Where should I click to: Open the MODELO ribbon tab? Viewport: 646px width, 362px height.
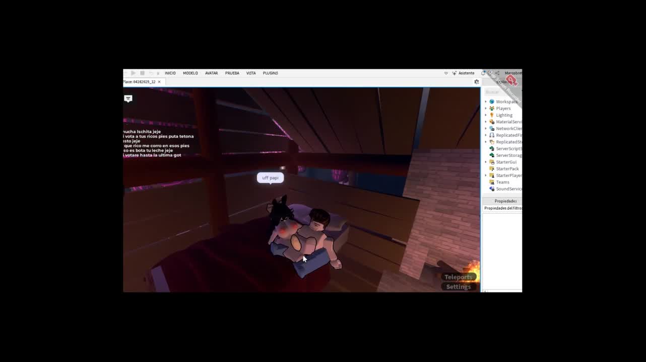(x=190, y=73)
